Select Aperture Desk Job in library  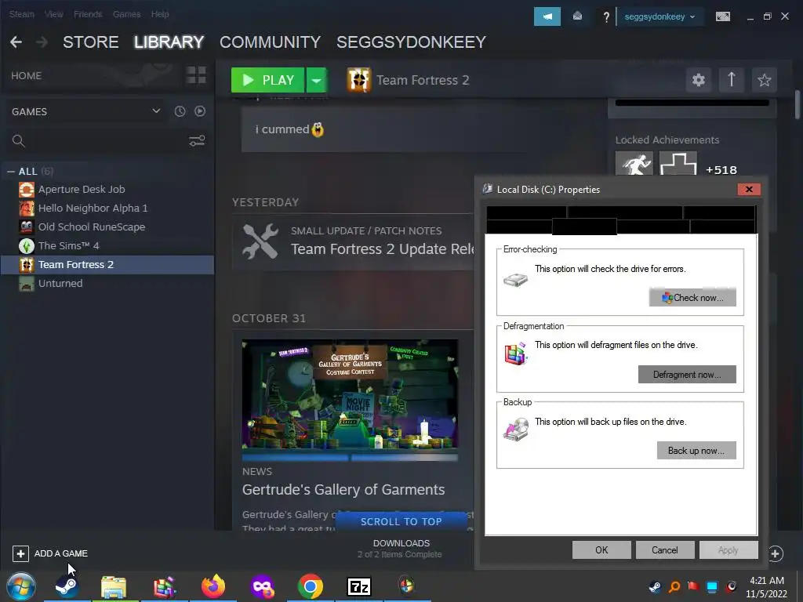(107, 190)
